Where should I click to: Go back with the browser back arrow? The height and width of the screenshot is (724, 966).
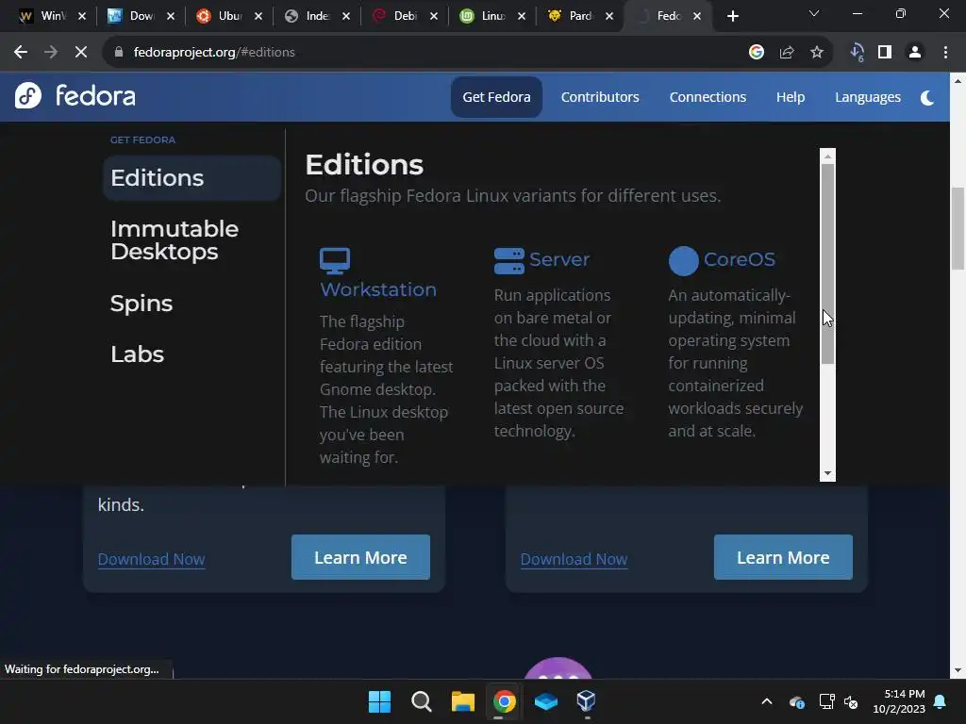(21, 53)
